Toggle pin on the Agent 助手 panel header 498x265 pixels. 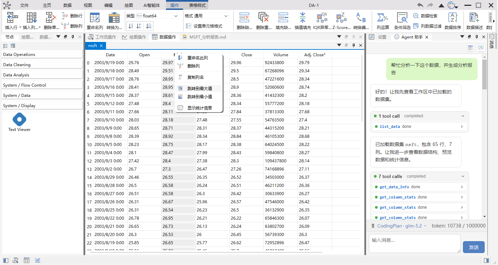click(x=476, y=37)
